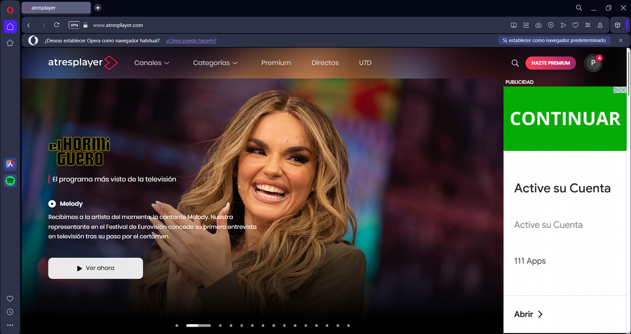
Task: Select the atresplayer browser tab
Action: click(x=56, y=8)
